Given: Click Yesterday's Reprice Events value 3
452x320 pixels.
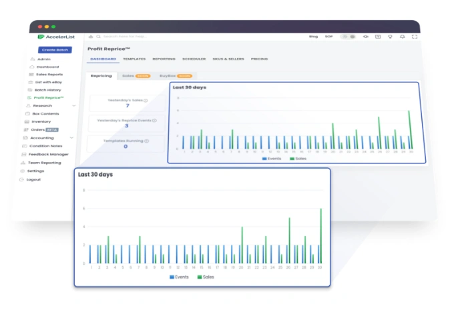Looking at the screenshot, I should pyautogui.click(x=127, y=126).
